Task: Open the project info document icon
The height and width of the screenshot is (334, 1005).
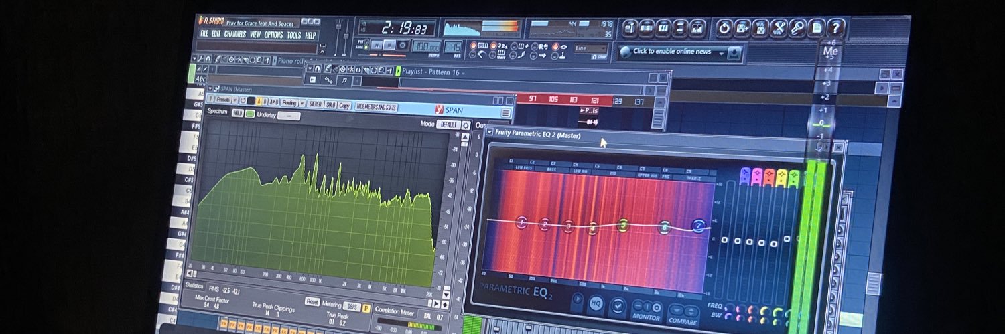Action: pos(817,29)
